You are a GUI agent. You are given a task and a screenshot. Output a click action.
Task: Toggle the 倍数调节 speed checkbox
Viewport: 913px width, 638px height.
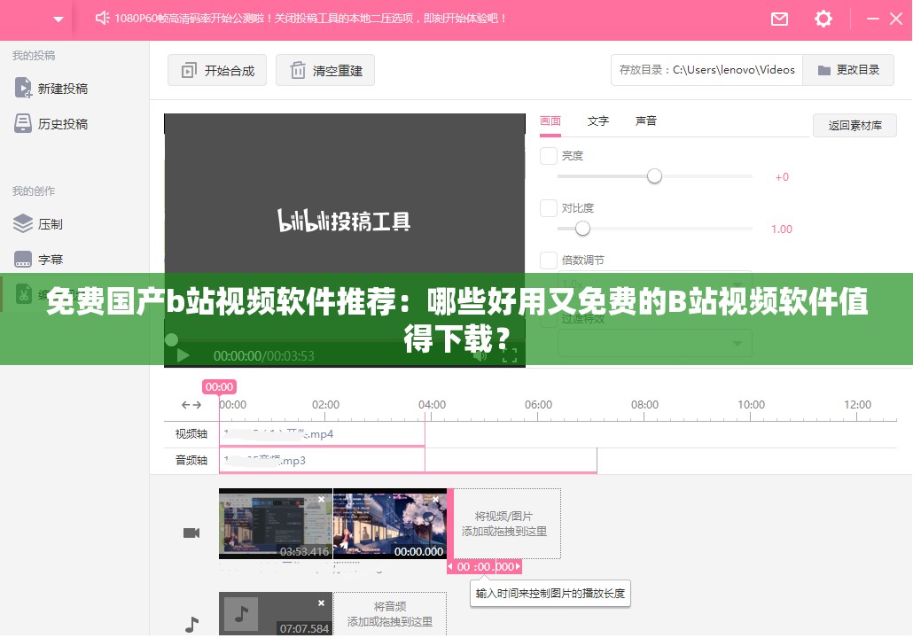[x=548, y=260]
